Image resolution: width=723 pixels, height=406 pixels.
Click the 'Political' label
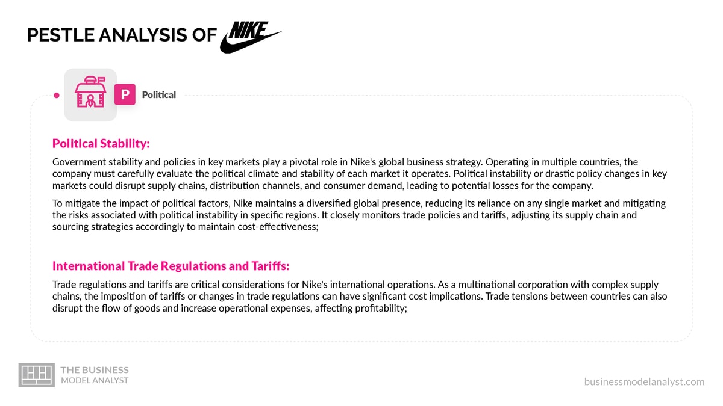[159, 94]
